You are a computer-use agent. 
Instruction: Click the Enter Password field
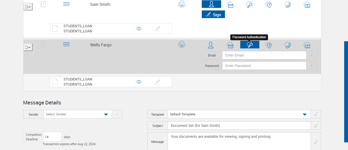coord(264,66)
